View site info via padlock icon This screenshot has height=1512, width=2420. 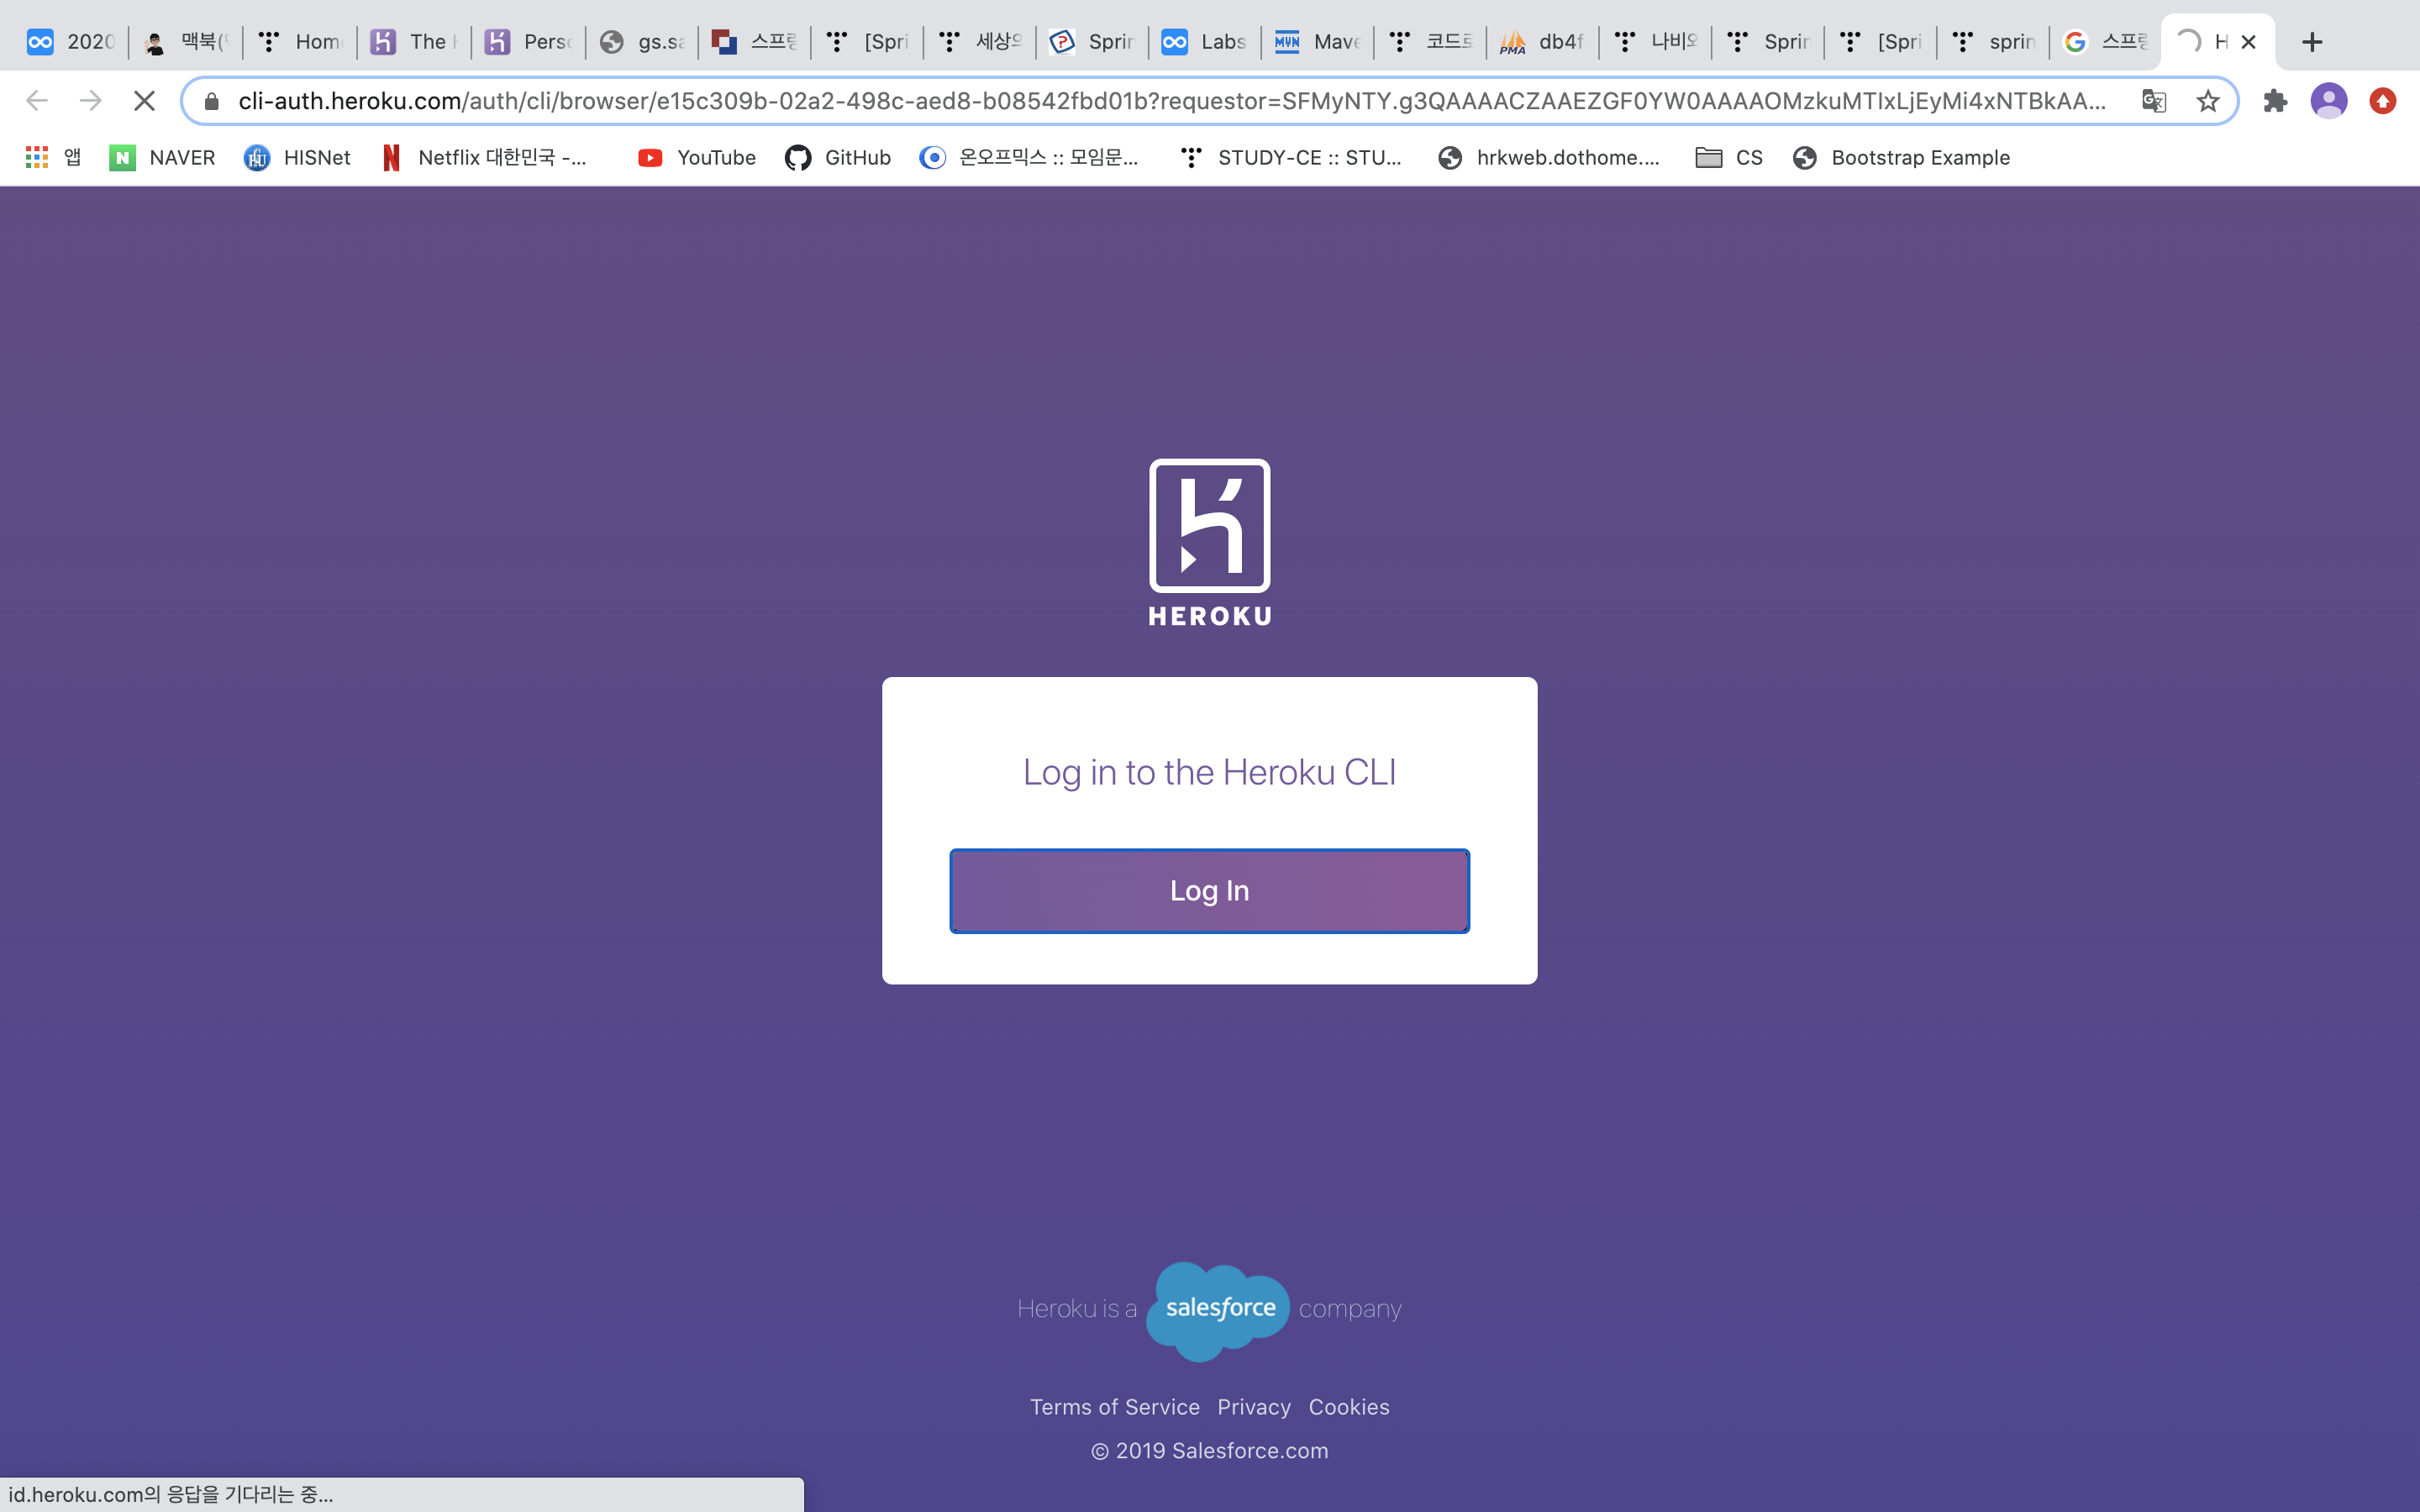[211, 101]
